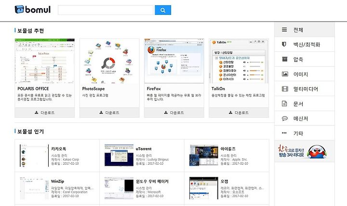Image resolution: width=347 pixels, height=206 pixels.
Task: Open the 멀티미디어 category
Action: tap(305, 89)
